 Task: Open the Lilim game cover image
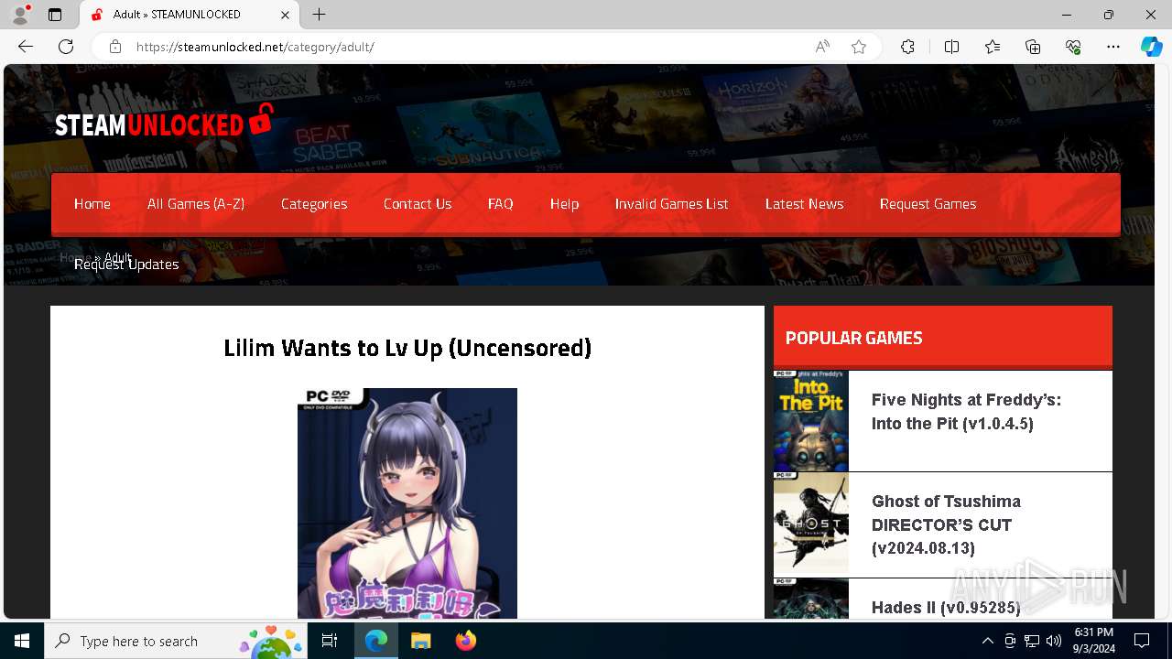point(407,503)
